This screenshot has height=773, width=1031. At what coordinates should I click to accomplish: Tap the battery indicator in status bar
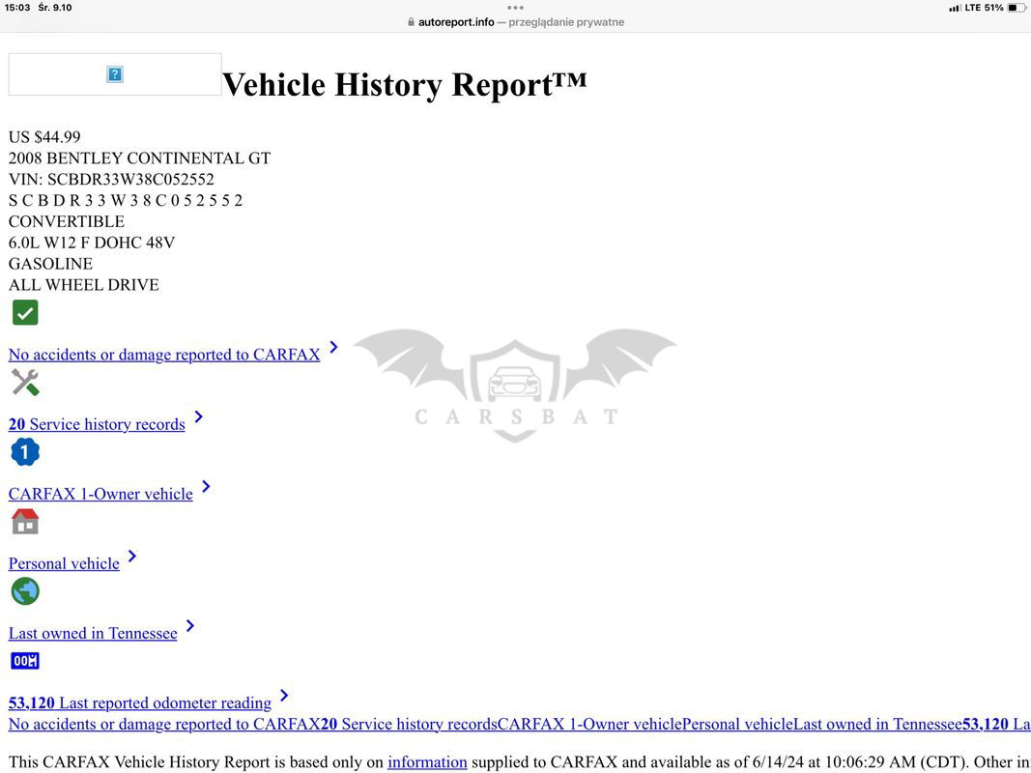1017,8
